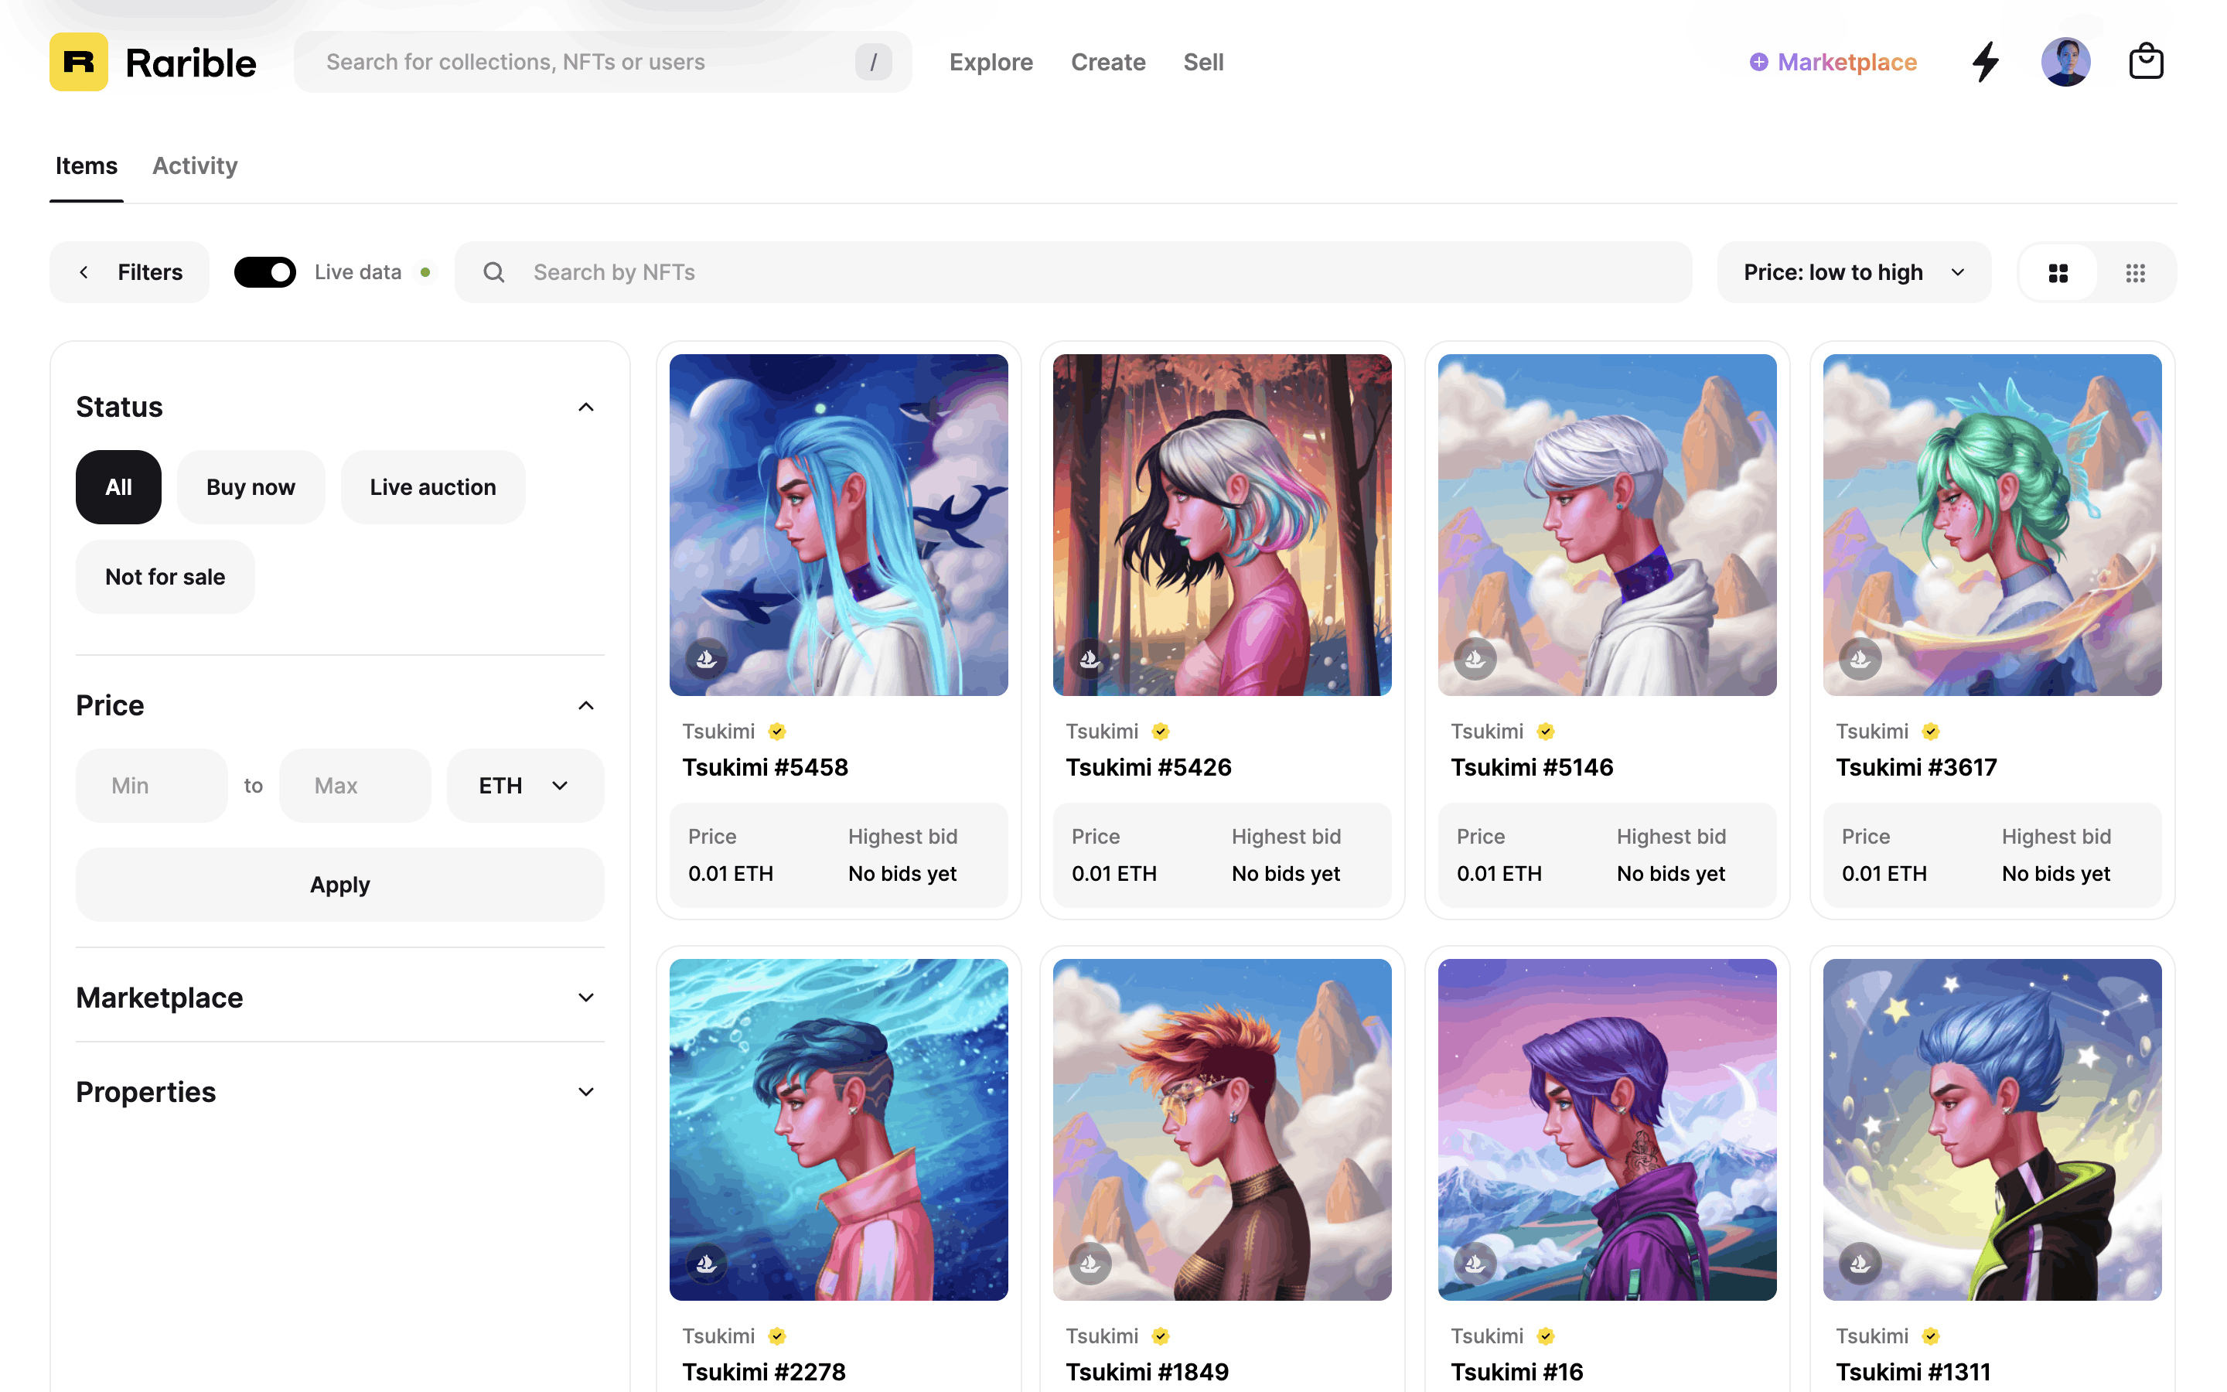Click the user profile avatar
Image resolution: width=2227 pixels, height=1392 pixels.
click(x=2065, y=62)
